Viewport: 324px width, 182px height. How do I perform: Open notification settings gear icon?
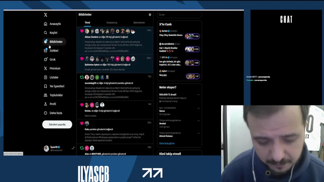click(x=150, y=15)
